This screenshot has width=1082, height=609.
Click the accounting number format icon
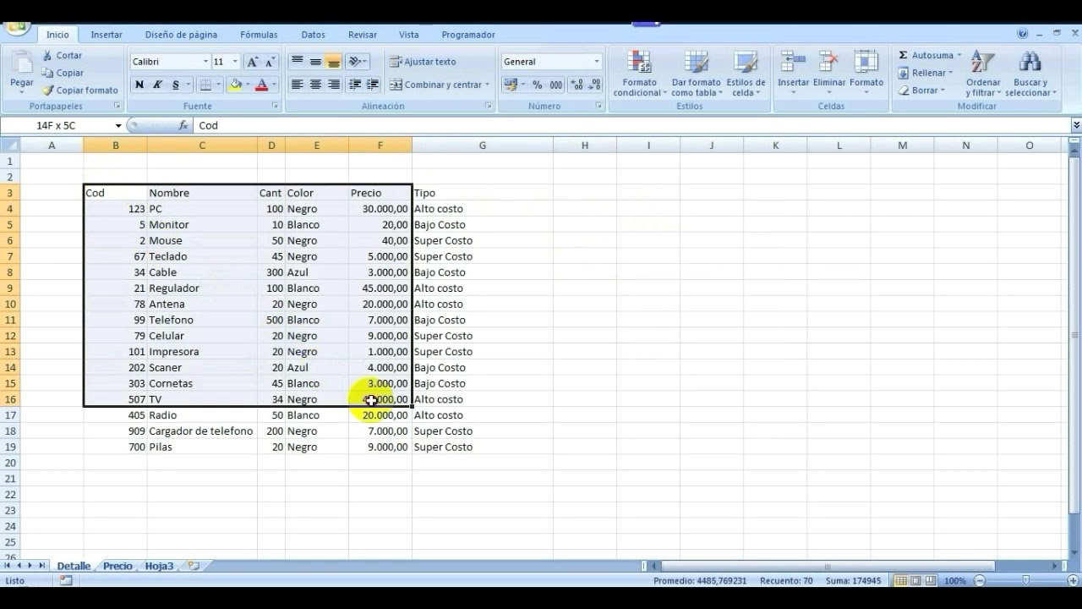click(510, 85)
